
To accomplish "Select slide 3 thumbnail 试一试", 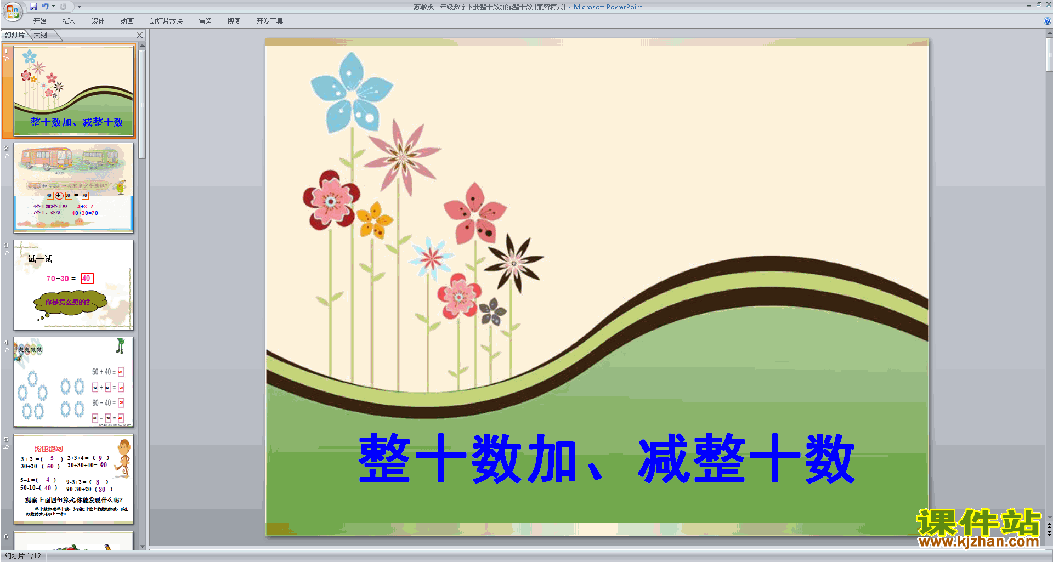I will (73, 285).
